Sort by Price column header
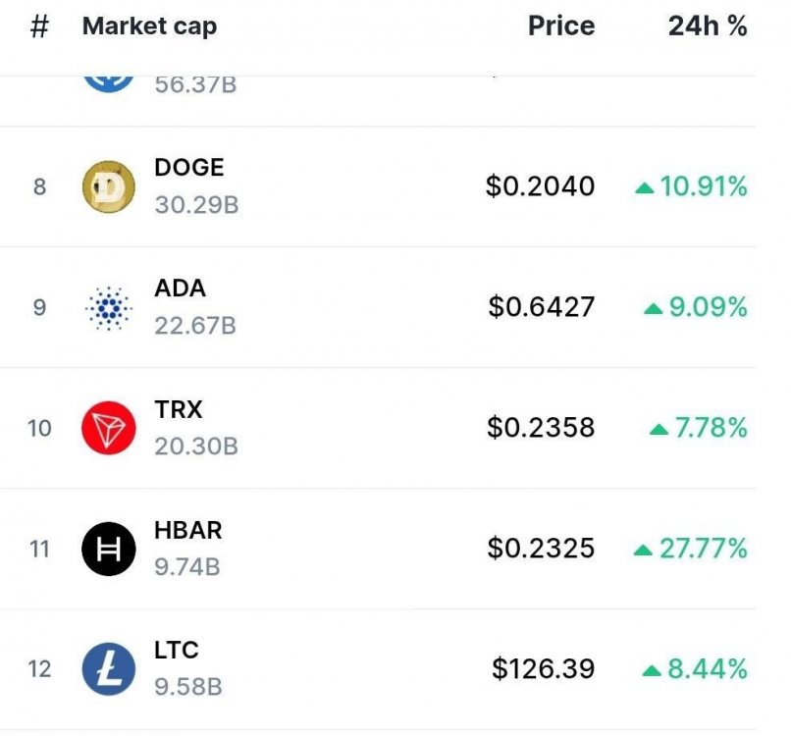 tap(560, 26)
